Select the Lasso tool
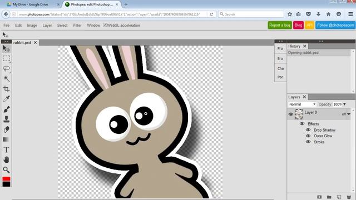Image resolution: width=356 pixels, height=200 pixels. pos(6,68)
